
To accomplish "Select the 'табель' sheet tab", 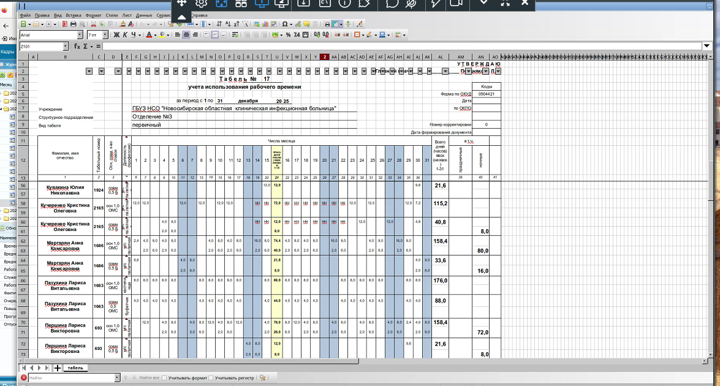I will (75, 368).
